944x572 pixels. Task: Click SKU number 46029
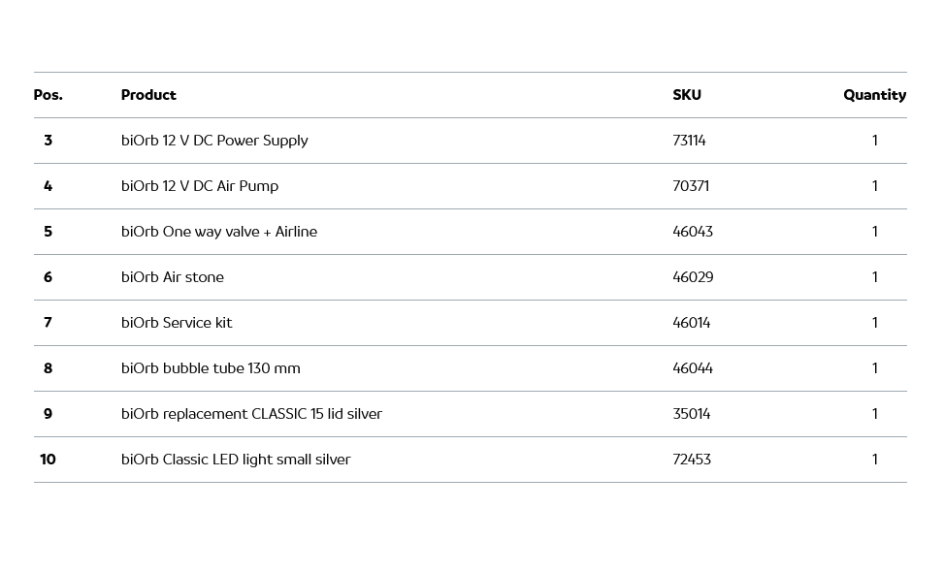coord(693,277)
